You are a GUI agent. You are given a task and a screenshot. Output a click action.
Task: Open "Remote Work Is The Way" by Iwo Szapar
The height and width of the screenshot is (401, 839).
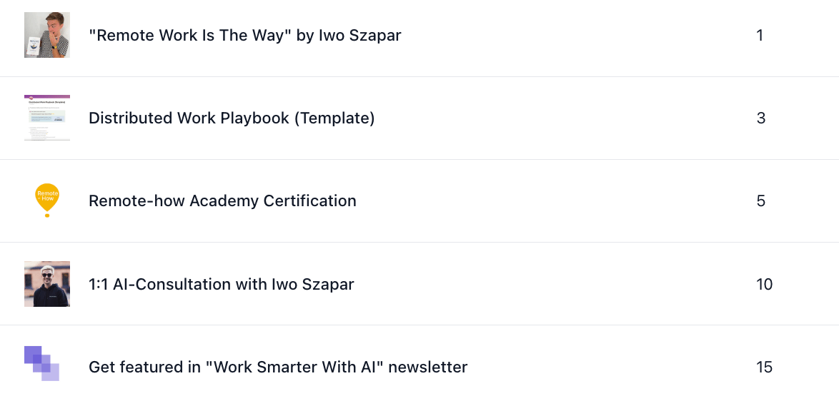click(x=244, y=36)
